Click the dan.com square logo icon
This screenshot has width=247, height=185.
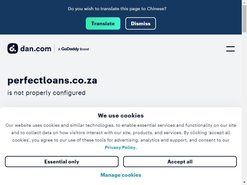click(13, 48)
